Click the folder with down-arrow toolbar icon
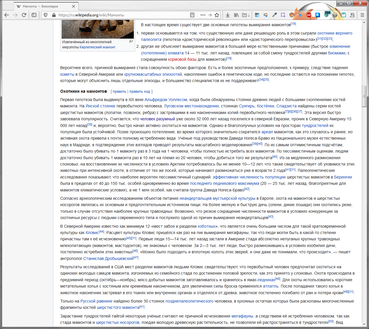This screenshot has height=329, width=369. pos(246,15)
